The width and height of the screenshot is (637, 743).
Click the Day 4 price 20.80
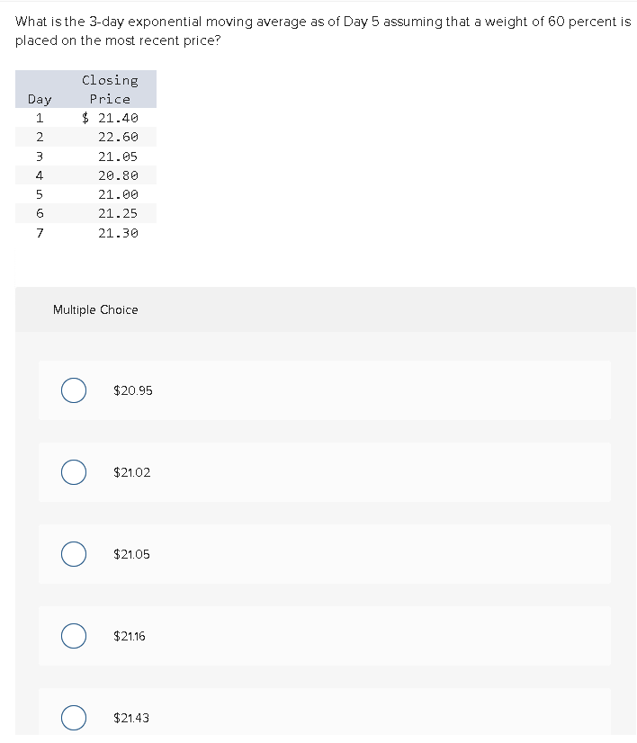point(118,175)
